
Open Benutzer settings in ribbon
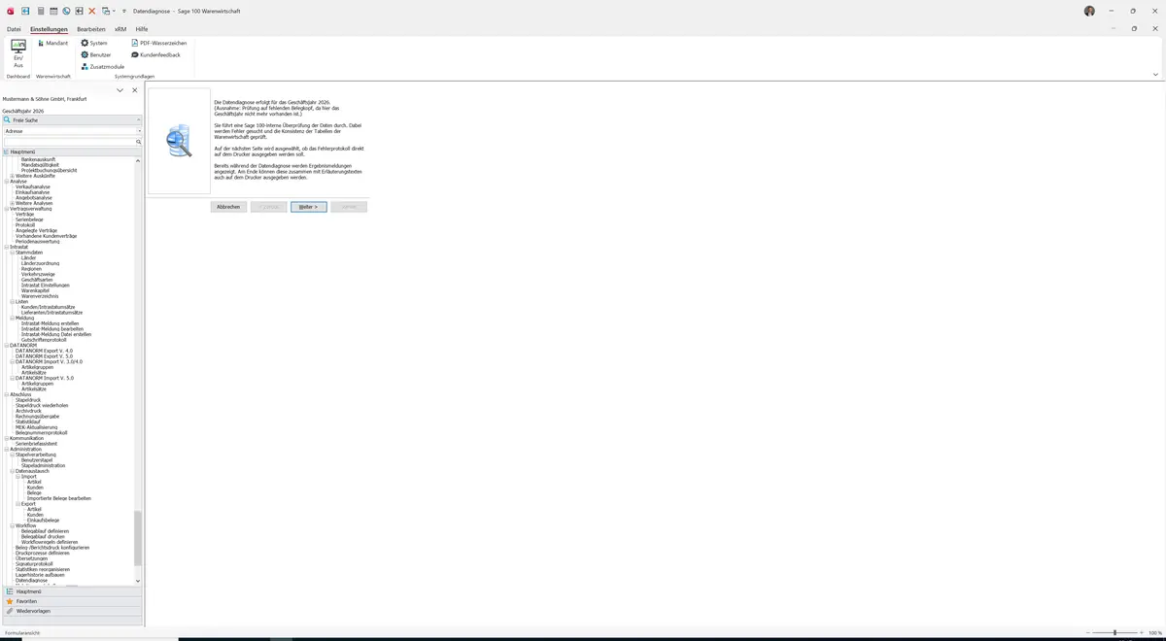[95, 54]
